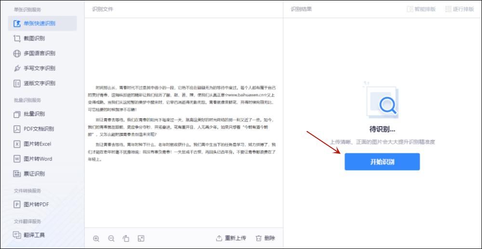Click the 智能排版 layout icon
Screen dimensions: 482x249
tap(410, 9)
